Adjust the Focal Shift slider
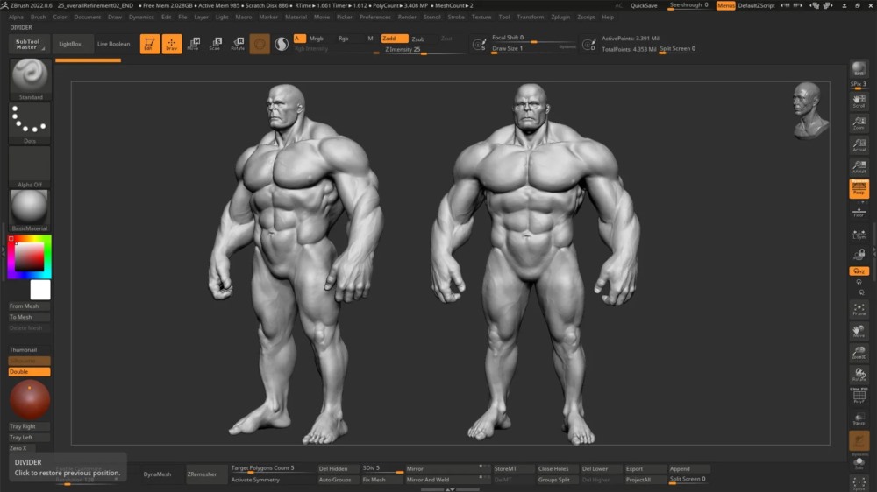This screenshot has width=877, height=492. 533,39
